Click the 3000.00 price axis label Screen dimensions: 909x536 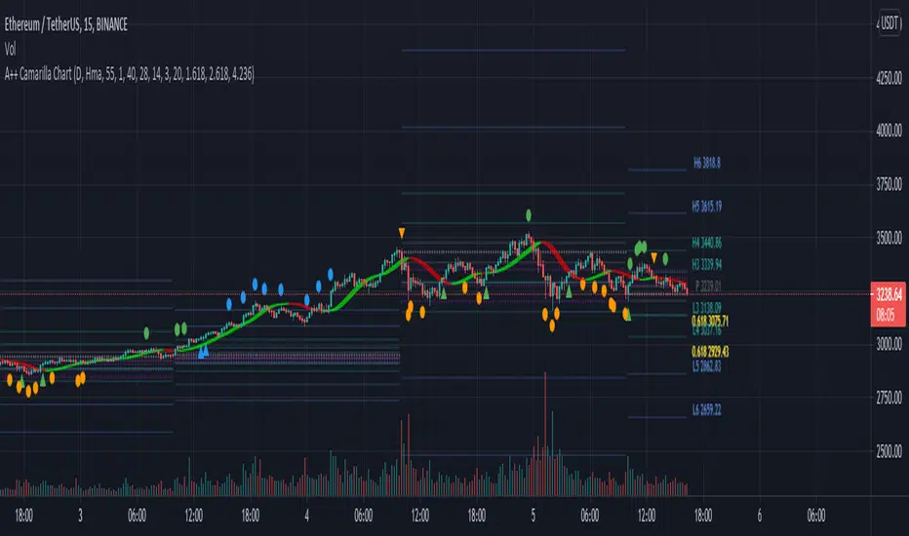pos(889,345)
